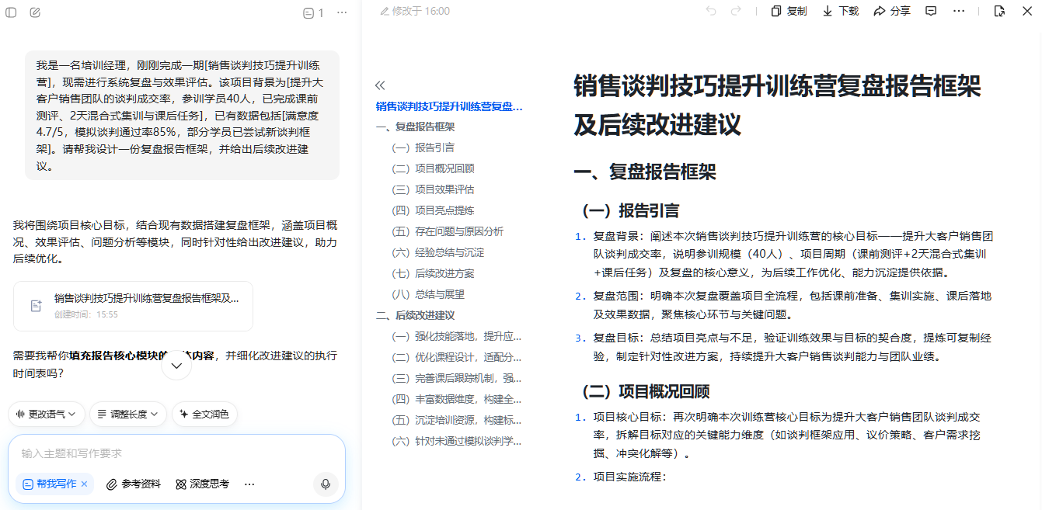Image resolution: width=1042 pixels, height=510 pixels.
Task: Share the document via 分享
Action: pyautogui.click(x=892, y=11)
